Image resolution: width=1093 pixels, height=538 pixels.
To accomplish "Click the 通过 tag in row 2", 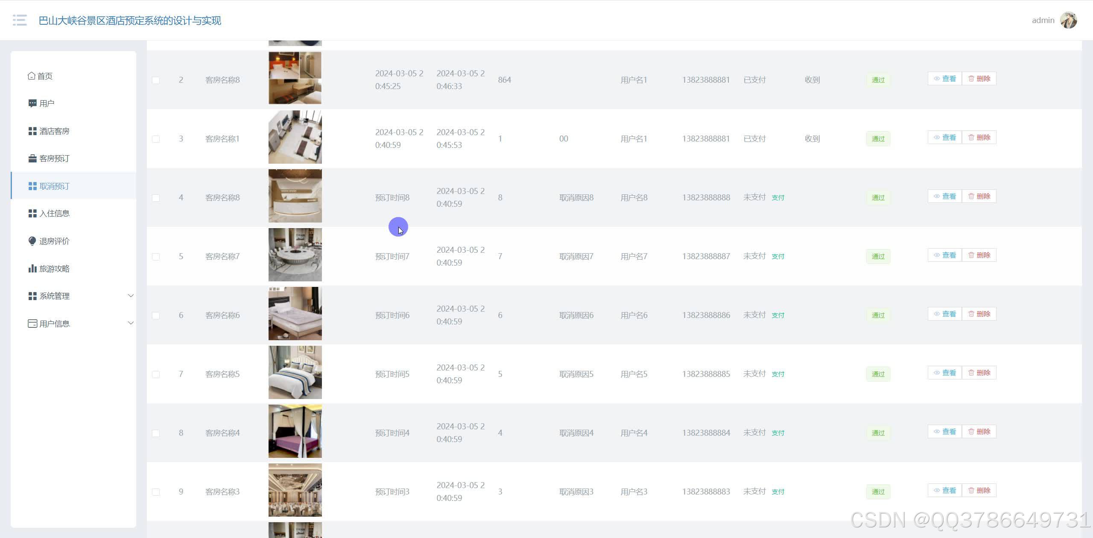I will tap(878, 80).
